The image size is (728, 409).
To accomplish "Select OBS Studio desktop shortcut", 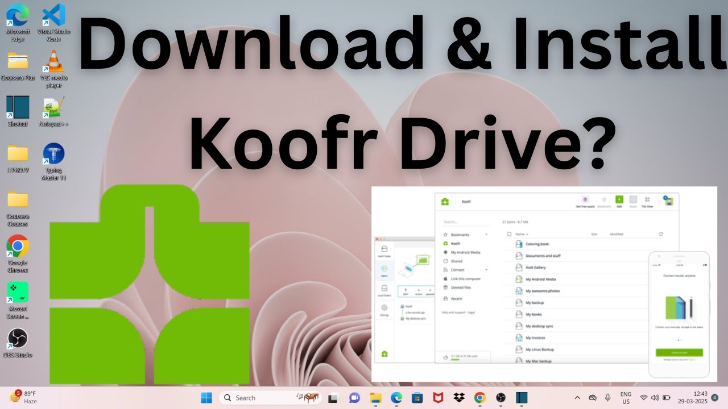I will coord(18,343).
